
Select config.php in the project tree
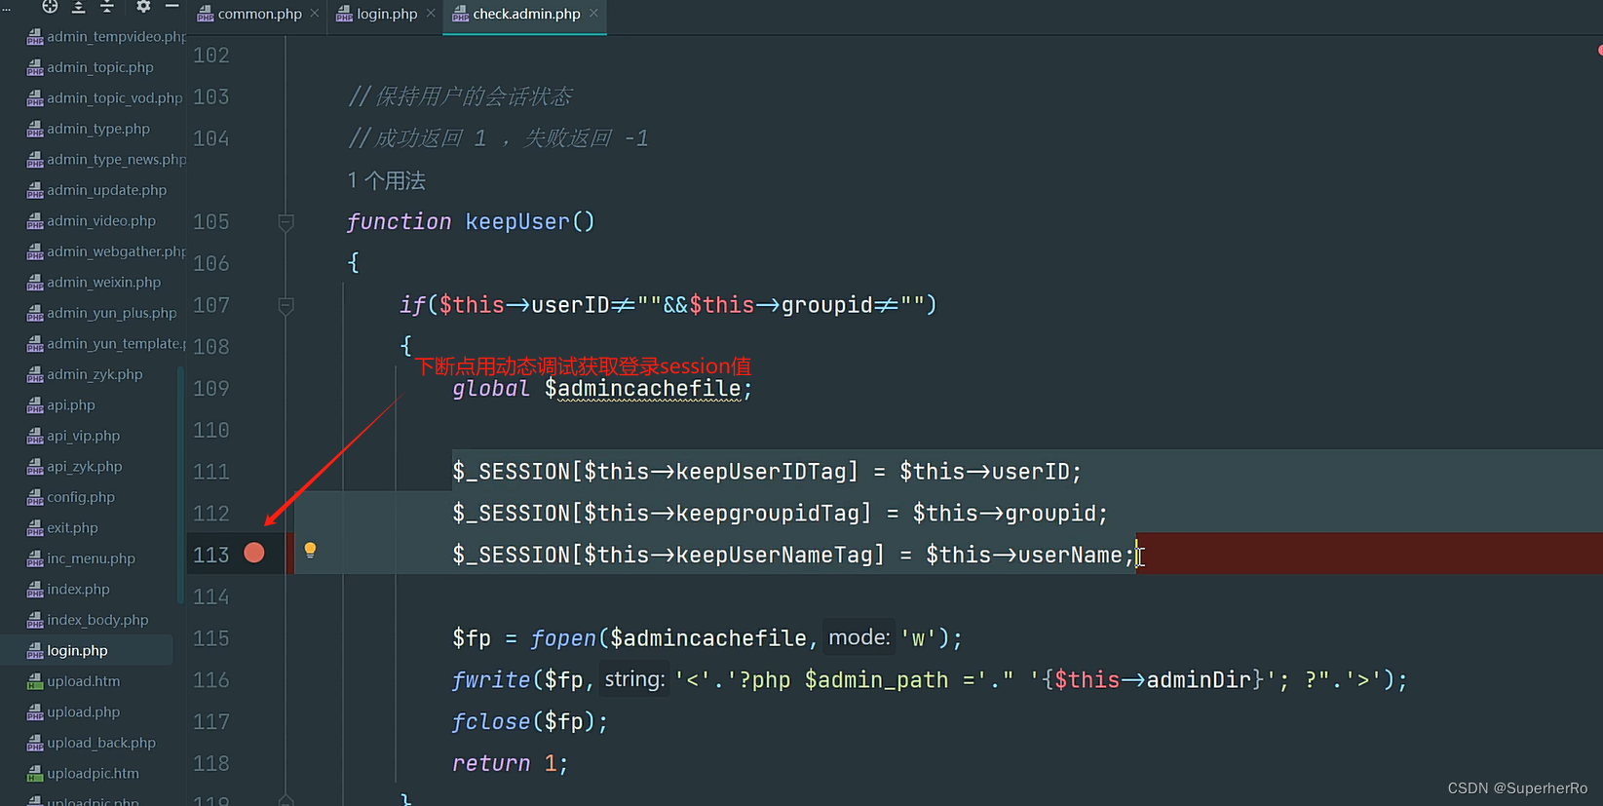click(x=70, y=497)
